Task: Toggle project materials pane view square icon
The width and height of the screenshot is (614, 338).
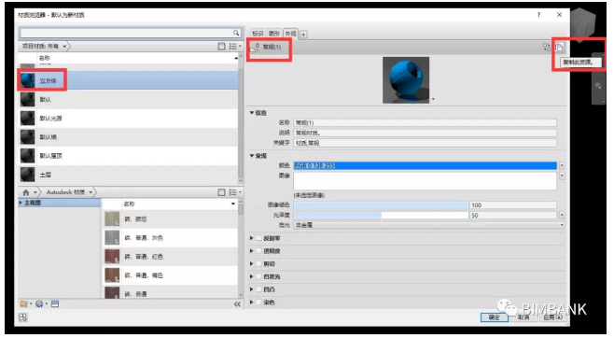Action: pyautogui.click(x=221, y=46)
